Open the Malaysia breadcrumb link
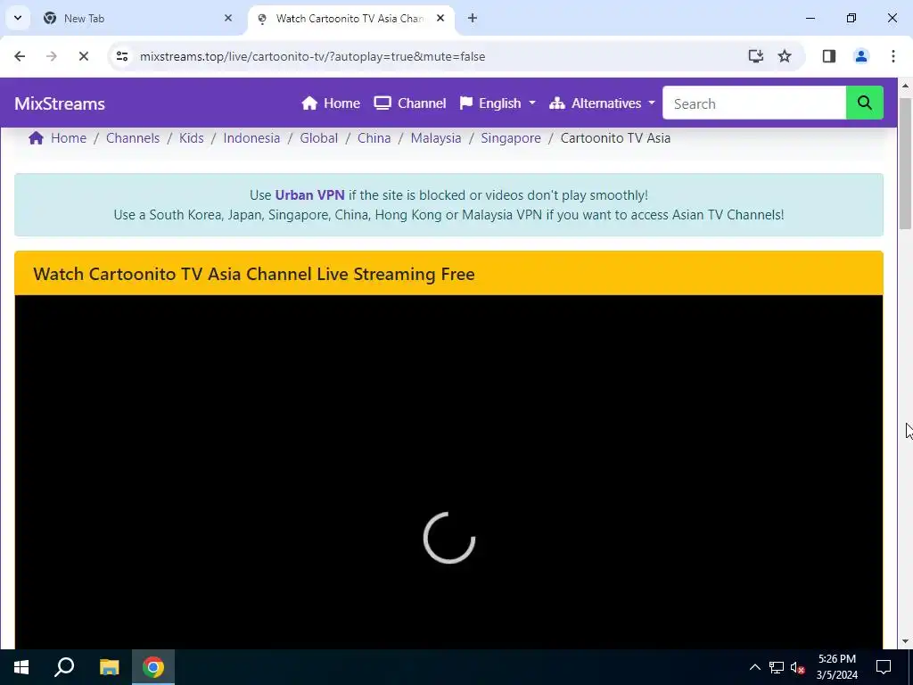 tap(435, 138)
